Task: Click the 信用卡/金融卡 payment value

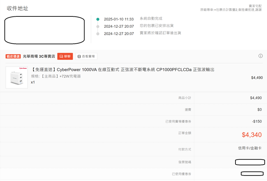Action: (250, 148)
